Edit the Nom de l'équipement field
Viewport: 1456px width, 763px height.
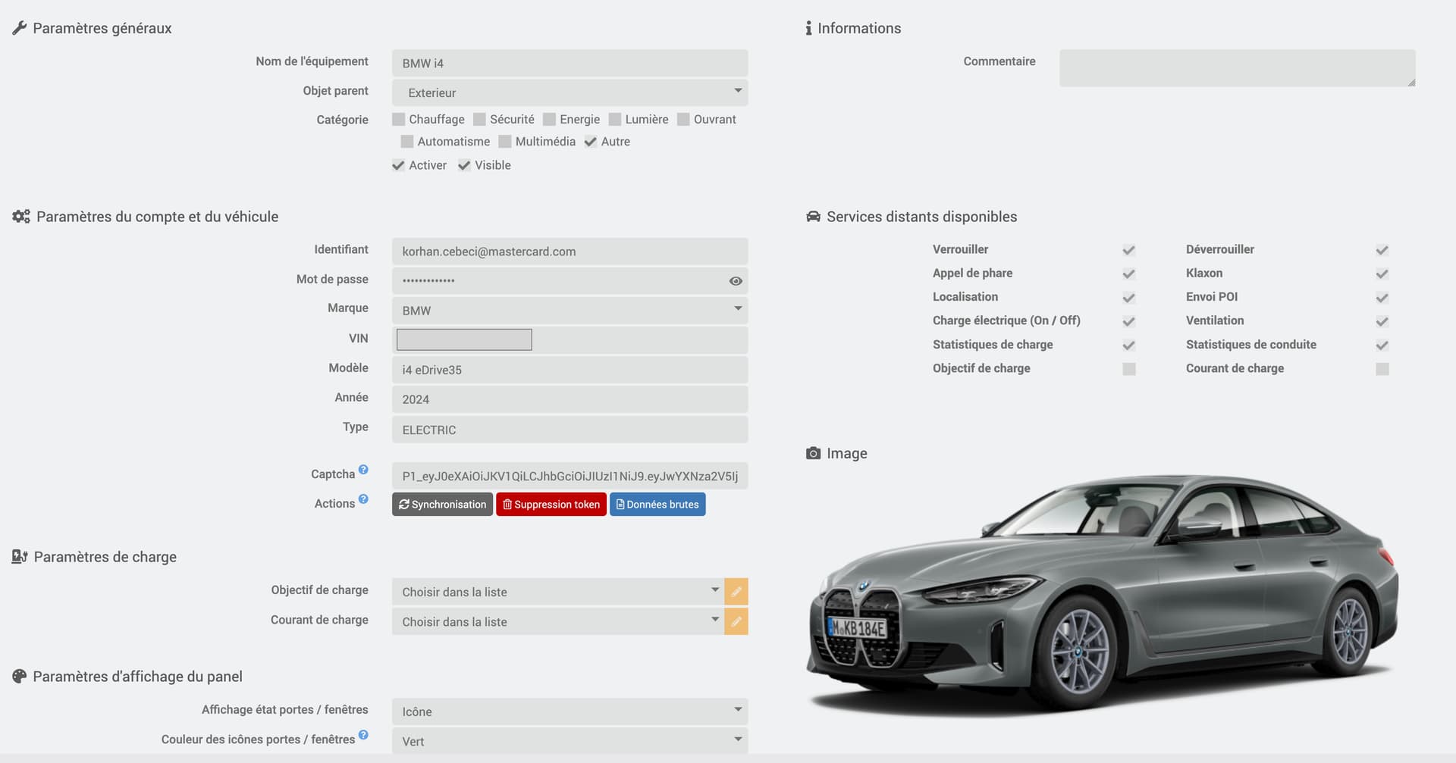pyautogui.click(x=570, y=63)
